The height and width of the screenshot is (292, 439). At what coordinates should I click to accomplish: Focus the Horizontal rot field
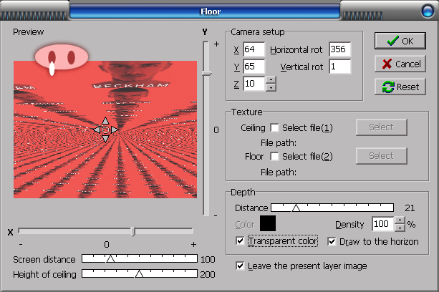coord(340,49)
